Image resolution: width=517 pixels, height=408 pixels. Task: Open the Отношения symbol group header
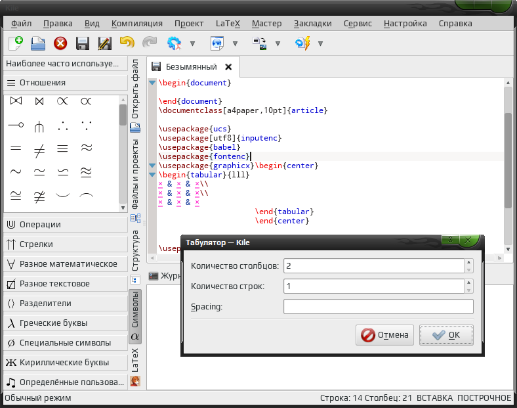66,83
